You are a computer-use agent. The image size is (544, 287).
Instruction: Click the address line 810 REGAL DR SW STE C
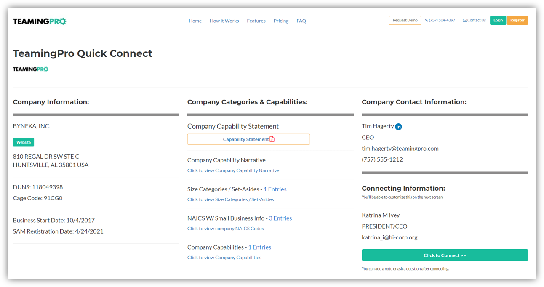(x=46, y=157)
